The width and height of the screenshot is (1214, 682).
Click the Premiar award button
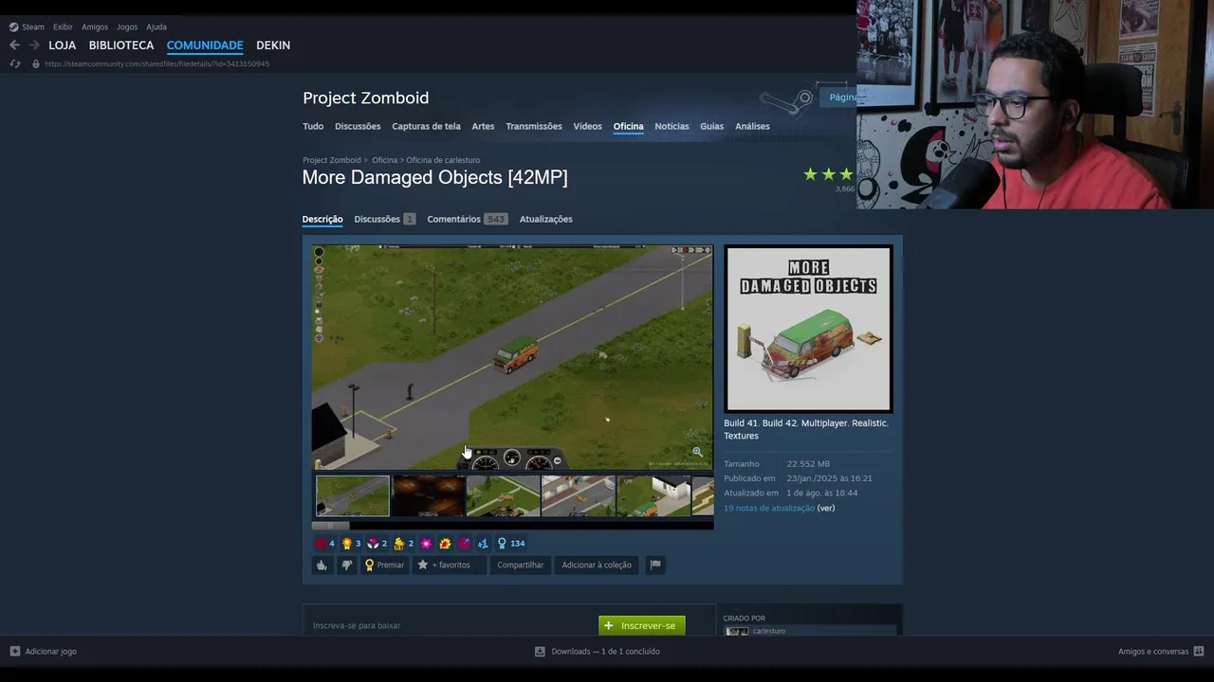point(384,565)
